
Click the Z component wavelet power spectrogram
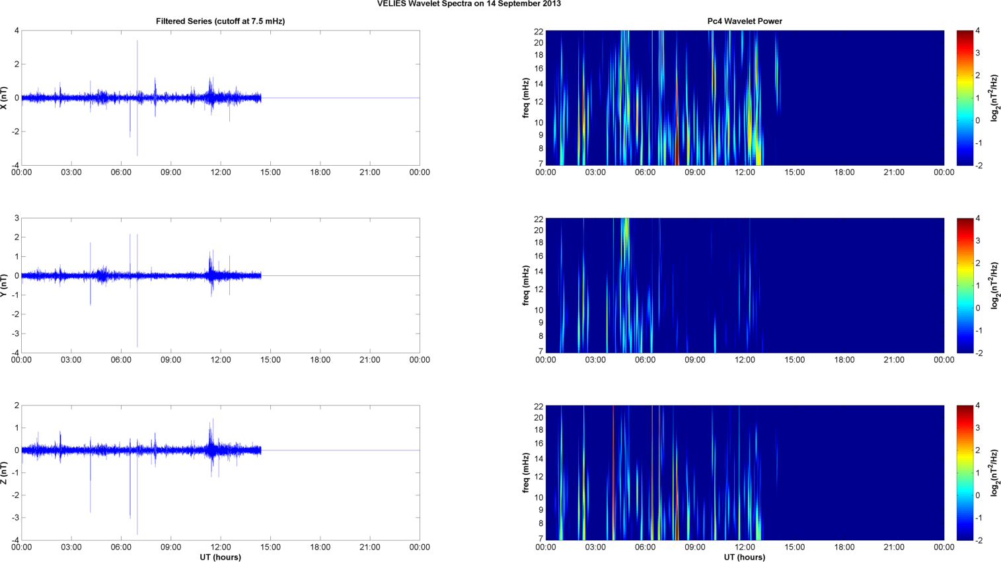[x=744, y=473]
